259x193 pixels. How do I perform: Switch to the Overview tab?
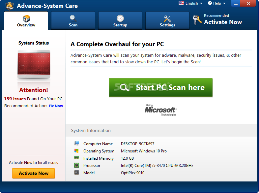point(26,21)
